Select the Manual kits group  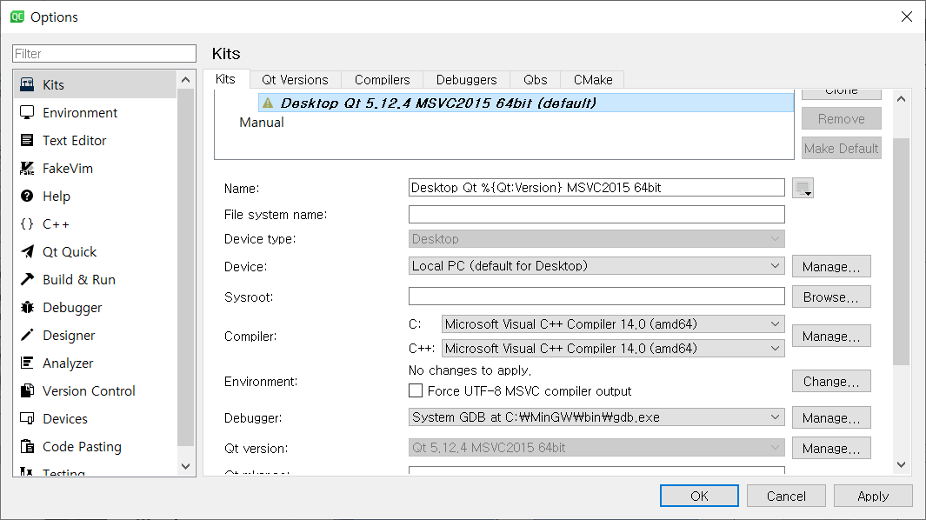[x=262, y=123]
